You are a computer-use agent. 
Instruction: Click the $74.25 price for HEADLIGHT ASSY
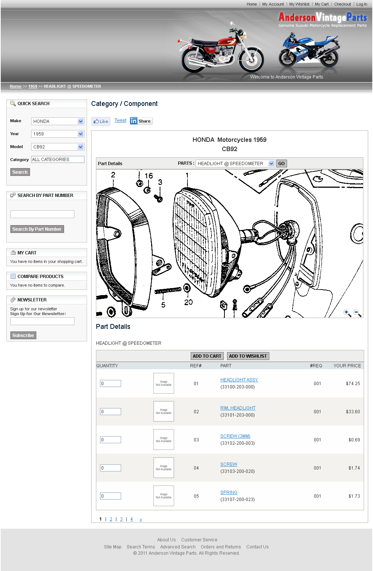tap(353, 384)
